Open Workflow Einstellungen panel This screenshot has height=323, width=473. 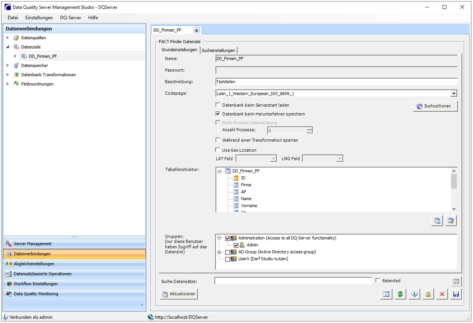pyautogui.click(x=75, y=284)
